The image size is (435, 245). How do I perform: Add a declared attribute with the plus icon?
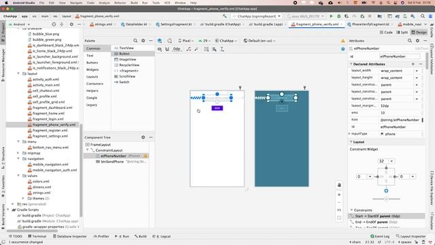coord(413,64)
